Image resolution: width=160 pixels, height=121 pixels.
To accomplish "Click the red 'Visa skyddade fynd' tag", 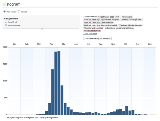I will tap(92, 31).
